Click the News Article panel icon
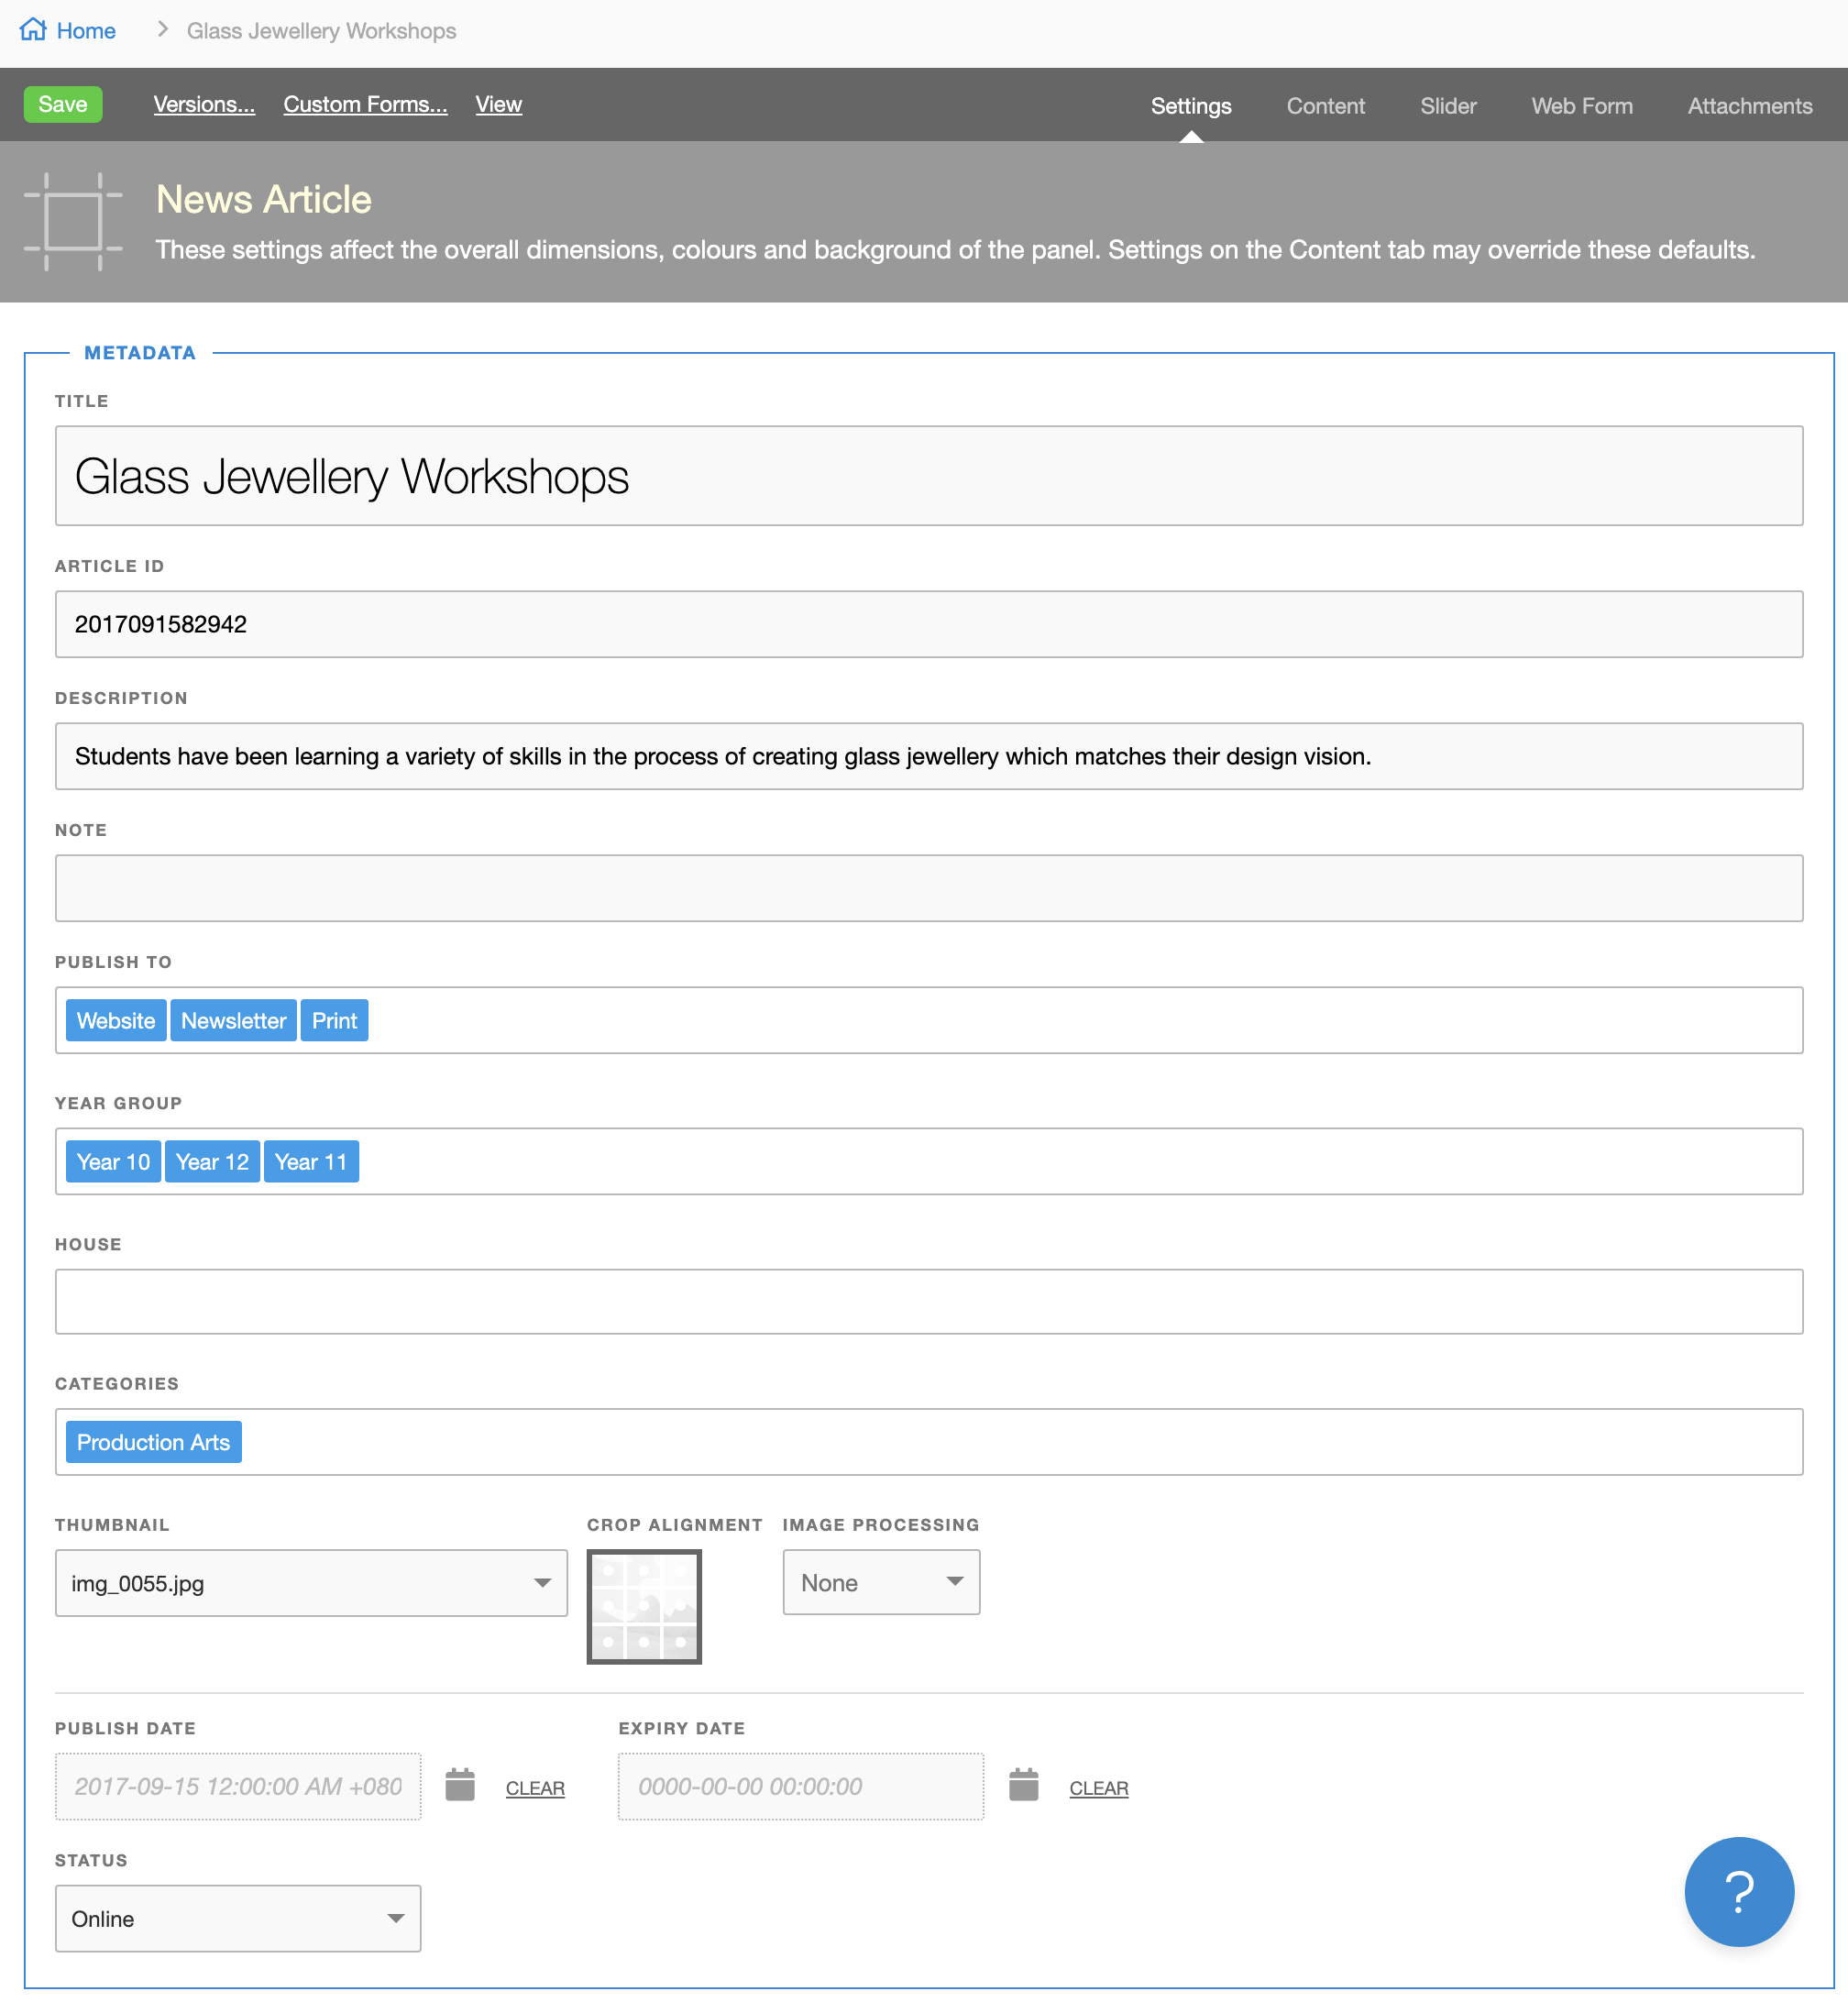1848x2002 pixels. pos(73,221)
